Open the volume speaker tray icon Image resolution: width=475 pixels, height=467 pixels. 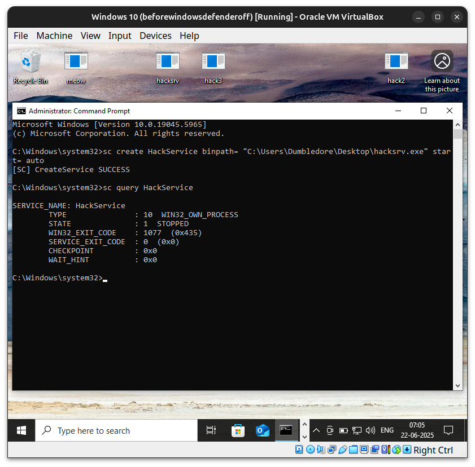click(x=370, y=430)
